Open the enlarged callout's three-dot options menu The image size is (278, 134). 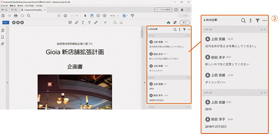point(265,20)
